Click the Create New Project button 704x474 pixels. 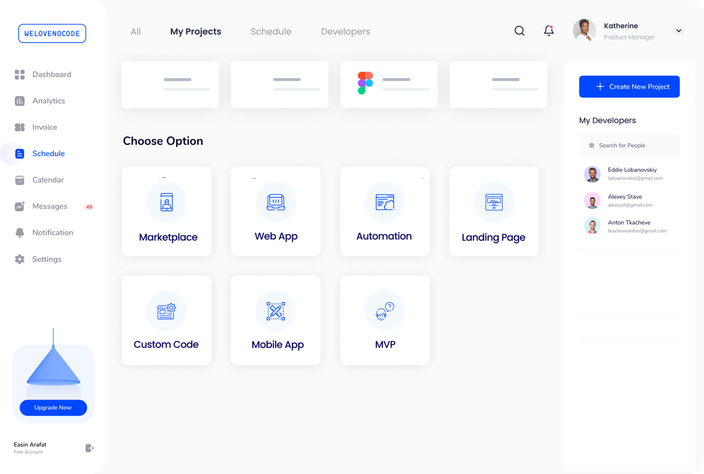[x=629, y=86]
